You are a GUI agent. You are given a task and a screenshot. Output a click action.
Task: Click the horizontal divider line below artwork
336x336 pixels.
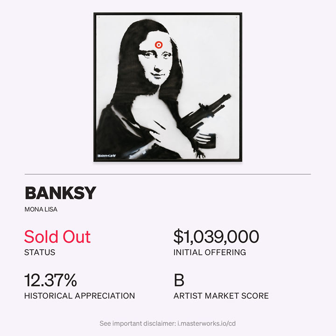(168, 174)
